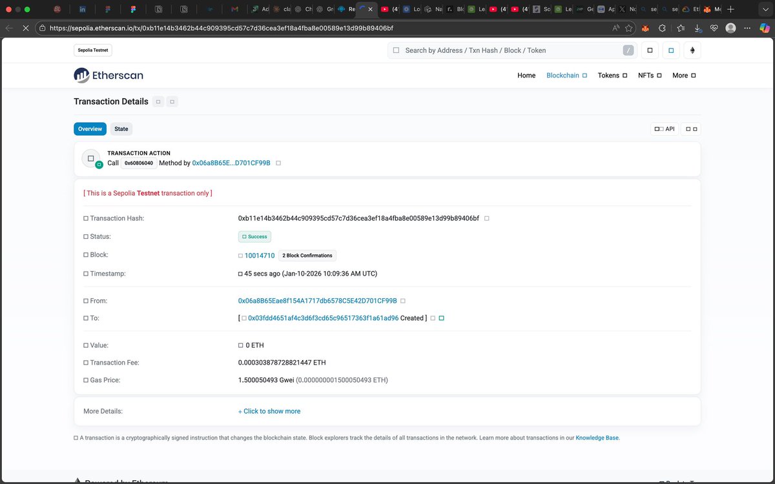This screenshot has height=484, width=775.
Task: Open search filter dropdown in search box
Action: coord(396,50)
